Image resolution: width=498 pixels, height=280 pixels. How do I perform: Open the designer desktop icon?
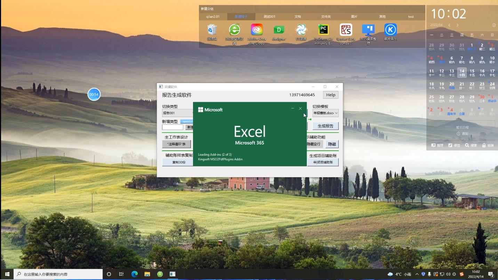point(279,30)
